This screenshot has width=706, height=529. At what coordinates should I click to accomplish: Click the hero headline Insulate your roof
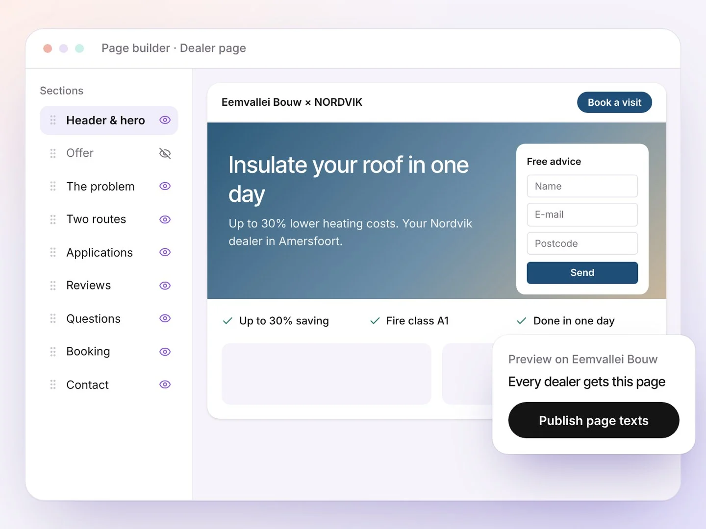[349, 179]
